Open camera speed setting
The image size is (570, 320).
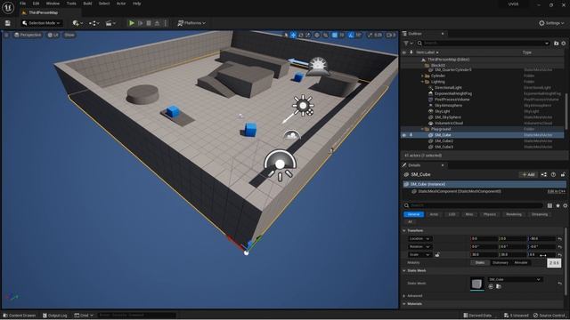tap(391, 35)
